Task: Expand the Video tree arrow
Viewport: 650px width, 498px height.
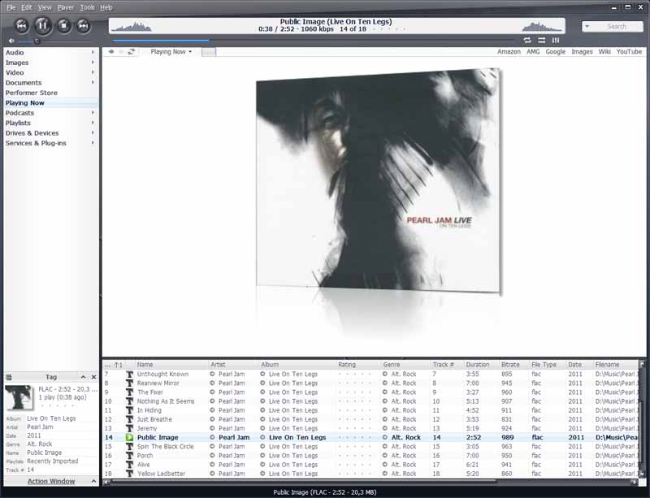Action: 93,72
